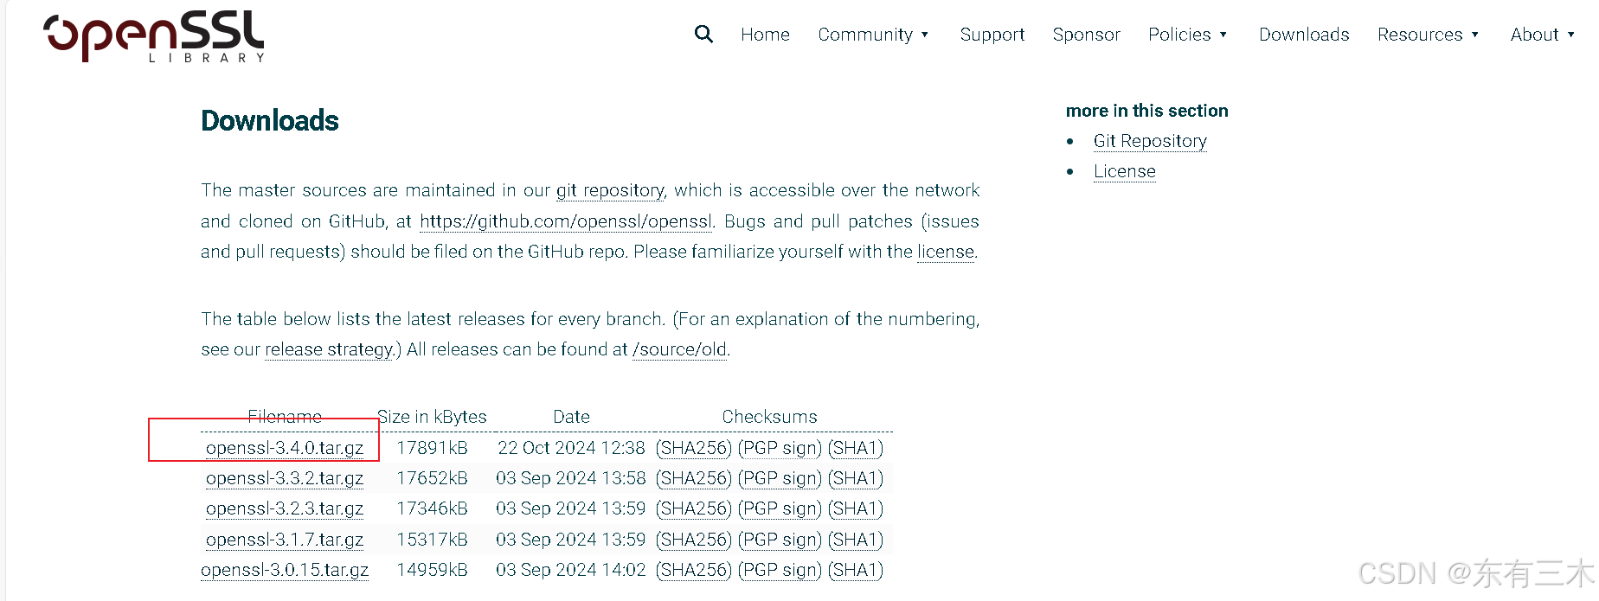
Task: Open the /source/old link
Action: [x=680, y=349]
